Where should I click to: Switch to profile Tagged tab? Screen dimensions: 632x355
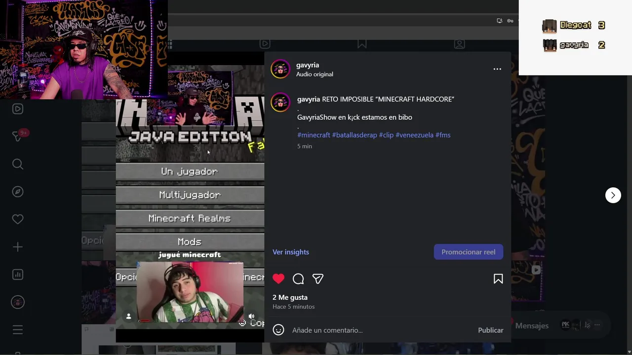tap(459, 44)
